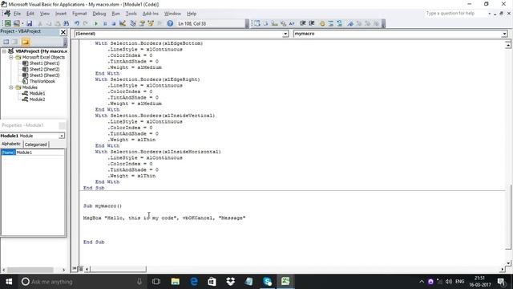Click View Object in Project panel
The image size is (513, 289).
pos(14,42)
